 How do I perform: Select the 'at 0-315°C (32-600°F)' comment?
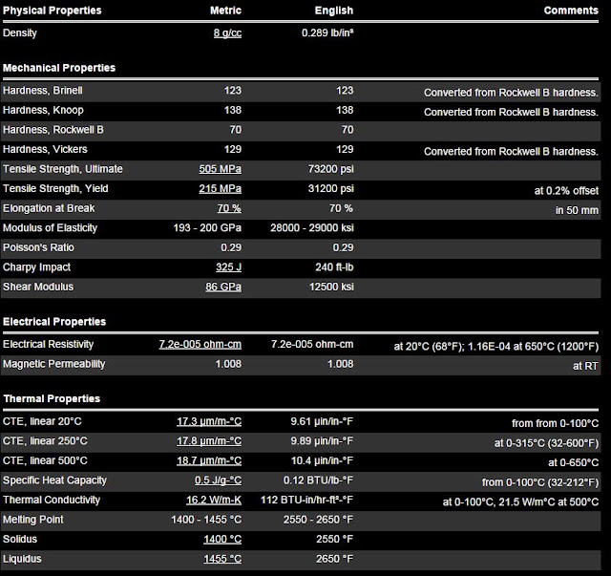point(546,443)
